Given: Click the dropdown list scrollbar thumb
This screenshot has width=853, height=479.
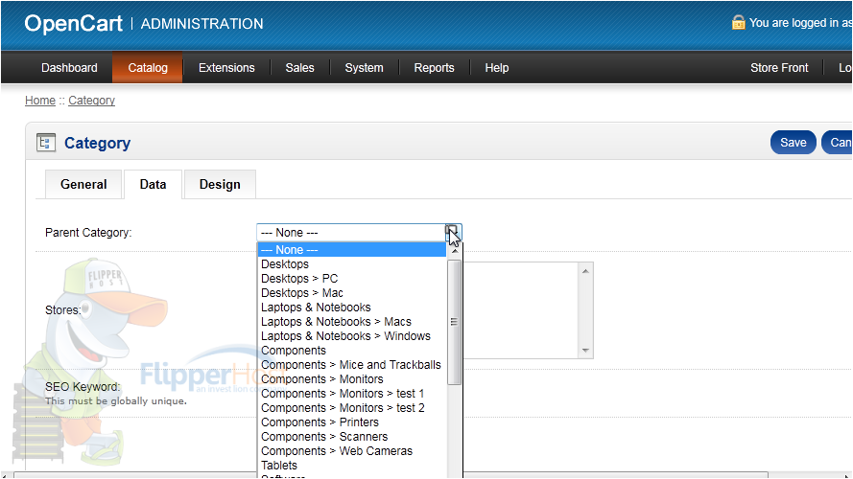Looking at the screenshot, I should coord(454,322).
